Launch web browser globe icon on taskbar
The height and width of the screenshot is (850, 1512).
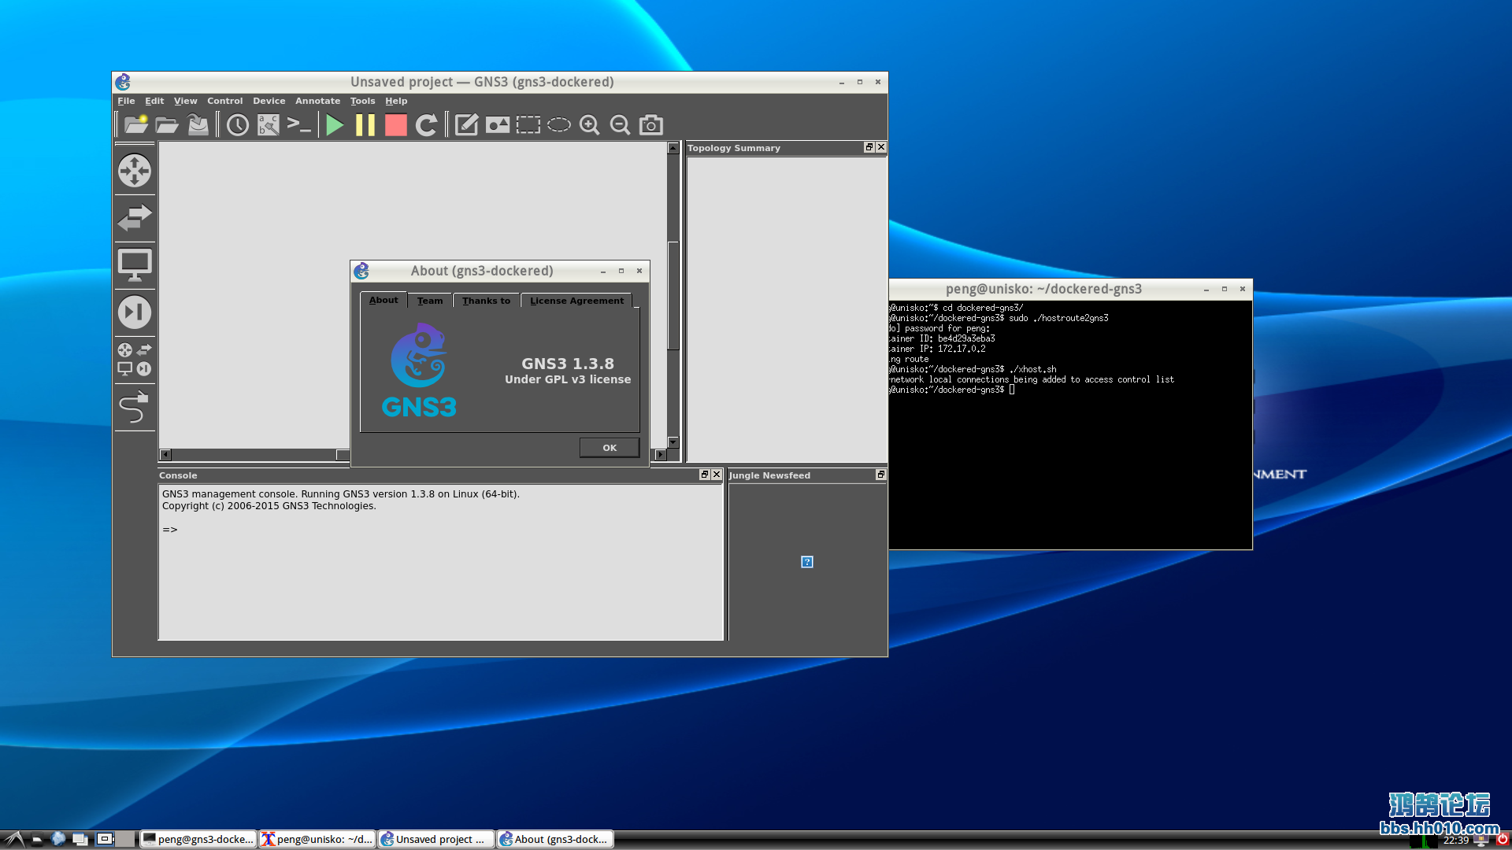coord(58,839)
